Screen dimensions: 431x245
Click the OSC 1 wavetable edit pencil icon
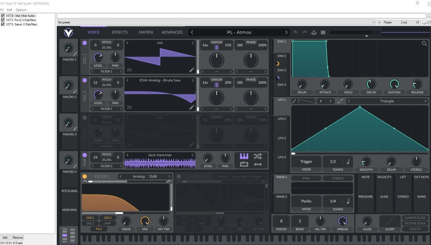(x=192, y=70)
